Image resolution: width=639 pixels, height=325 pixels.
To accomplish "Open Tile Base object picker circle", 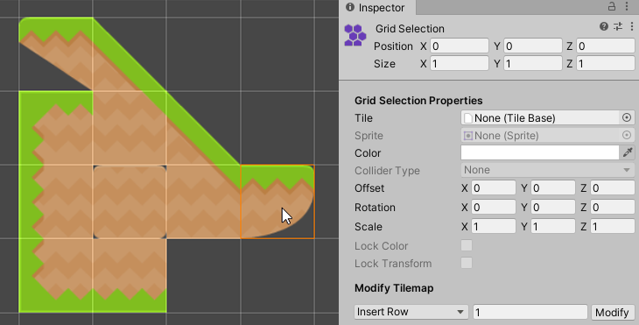I will tap(627, 118).
